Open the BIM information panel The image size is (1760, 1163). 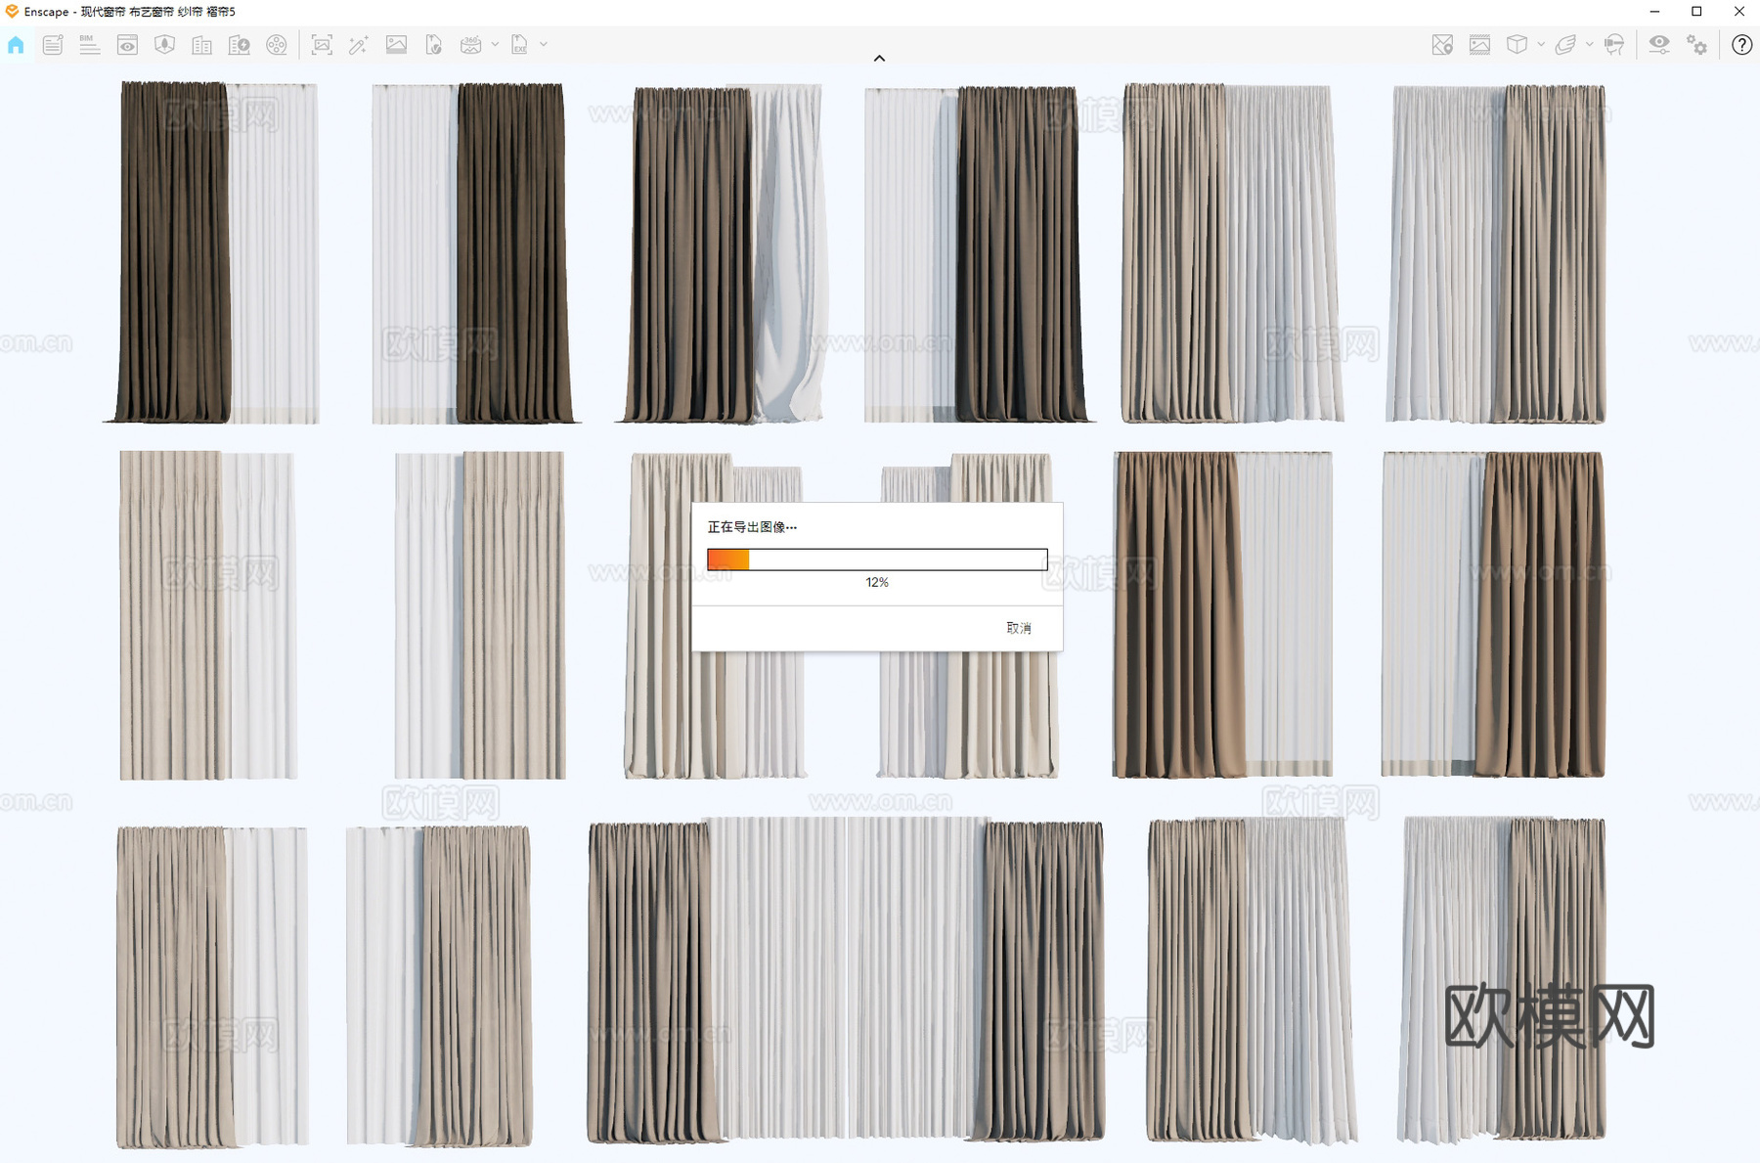89,45
